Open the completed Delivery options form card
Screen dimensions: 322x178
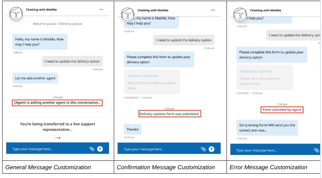pos(152,82)
